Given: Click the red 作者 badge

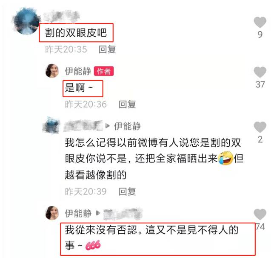Looking at the screenshot, I should pos(104,71).
